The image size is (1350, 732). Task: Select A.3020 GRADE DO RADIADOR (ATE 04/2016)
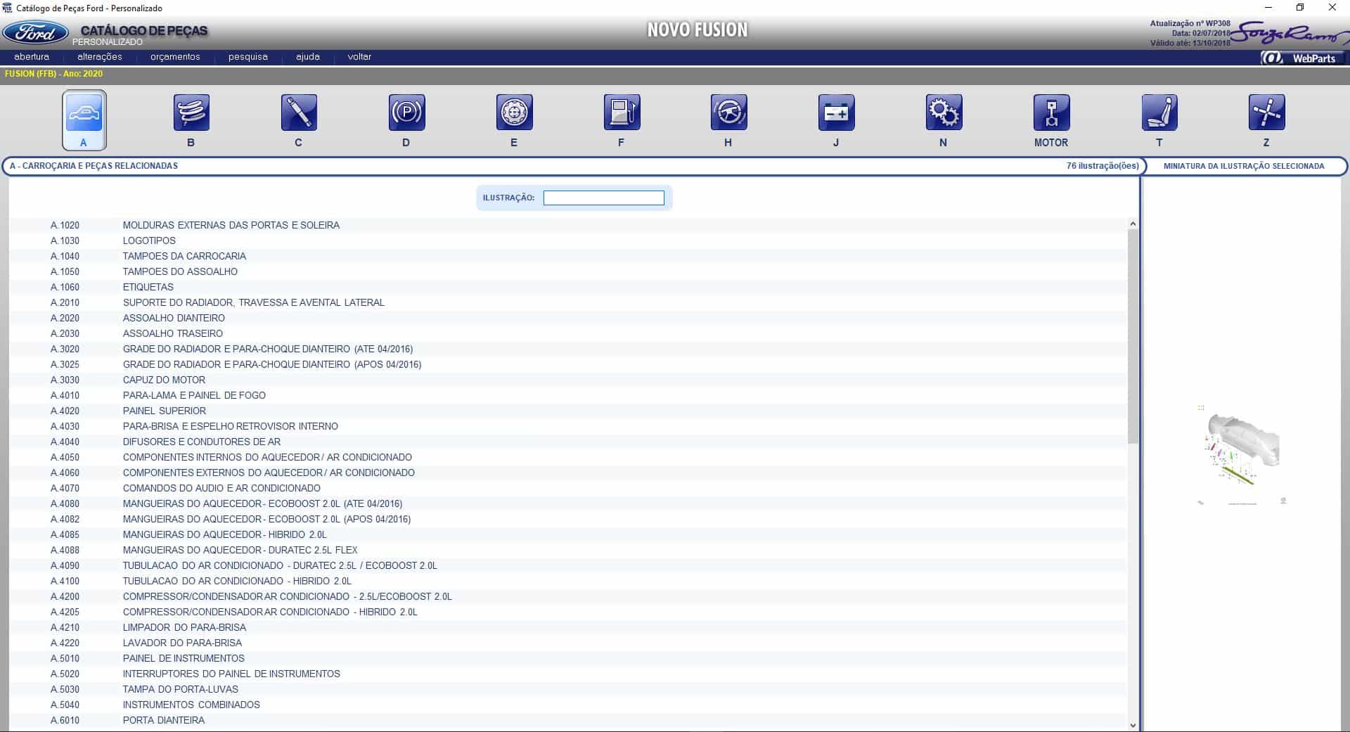tap(567, 349)
